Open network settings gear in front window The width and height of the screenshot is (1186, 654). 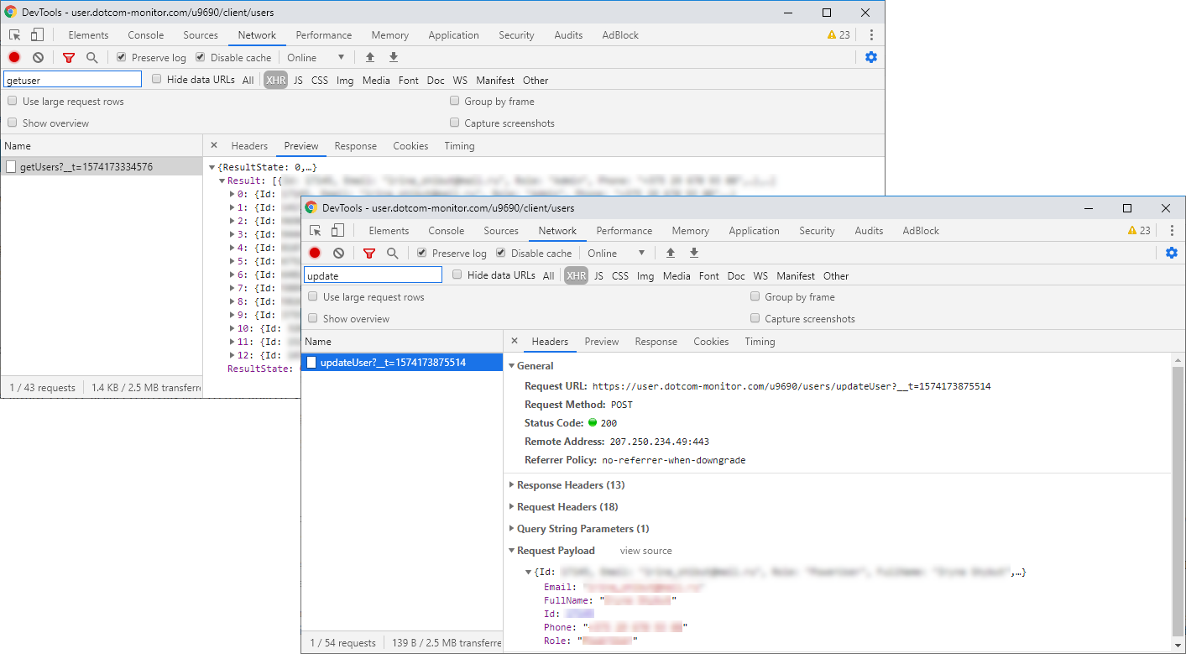click(1172, 253)
